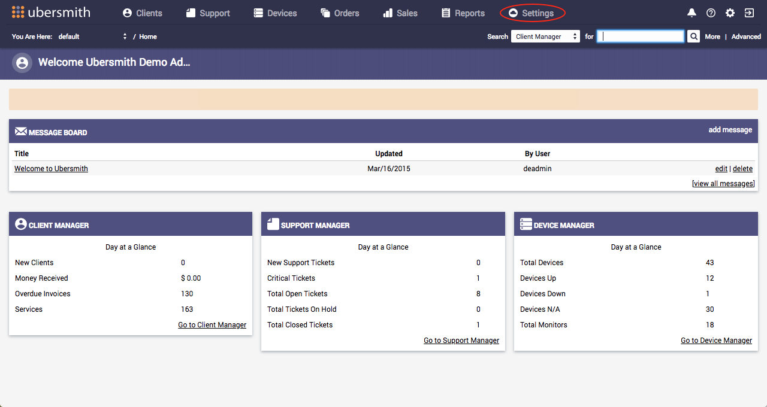
Task: Open the gear preferences icon
Action: pyautogui.click(x=730, y=13)
